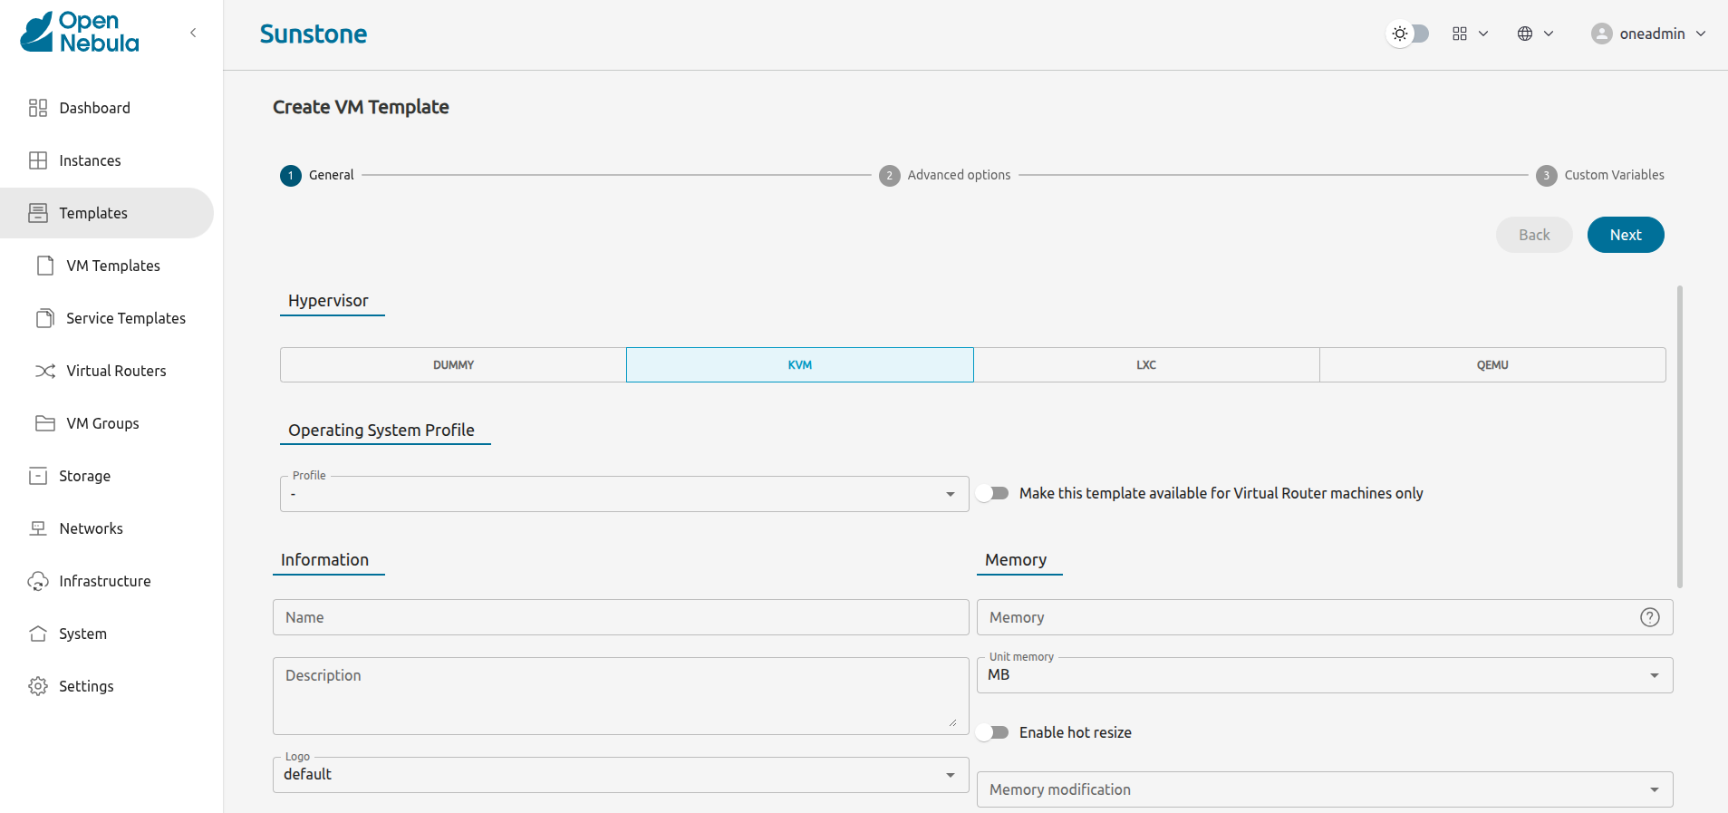Click the Virtual Routers shuffle icon
This screenshot has height=813, width=1728.
pos(45,371)
